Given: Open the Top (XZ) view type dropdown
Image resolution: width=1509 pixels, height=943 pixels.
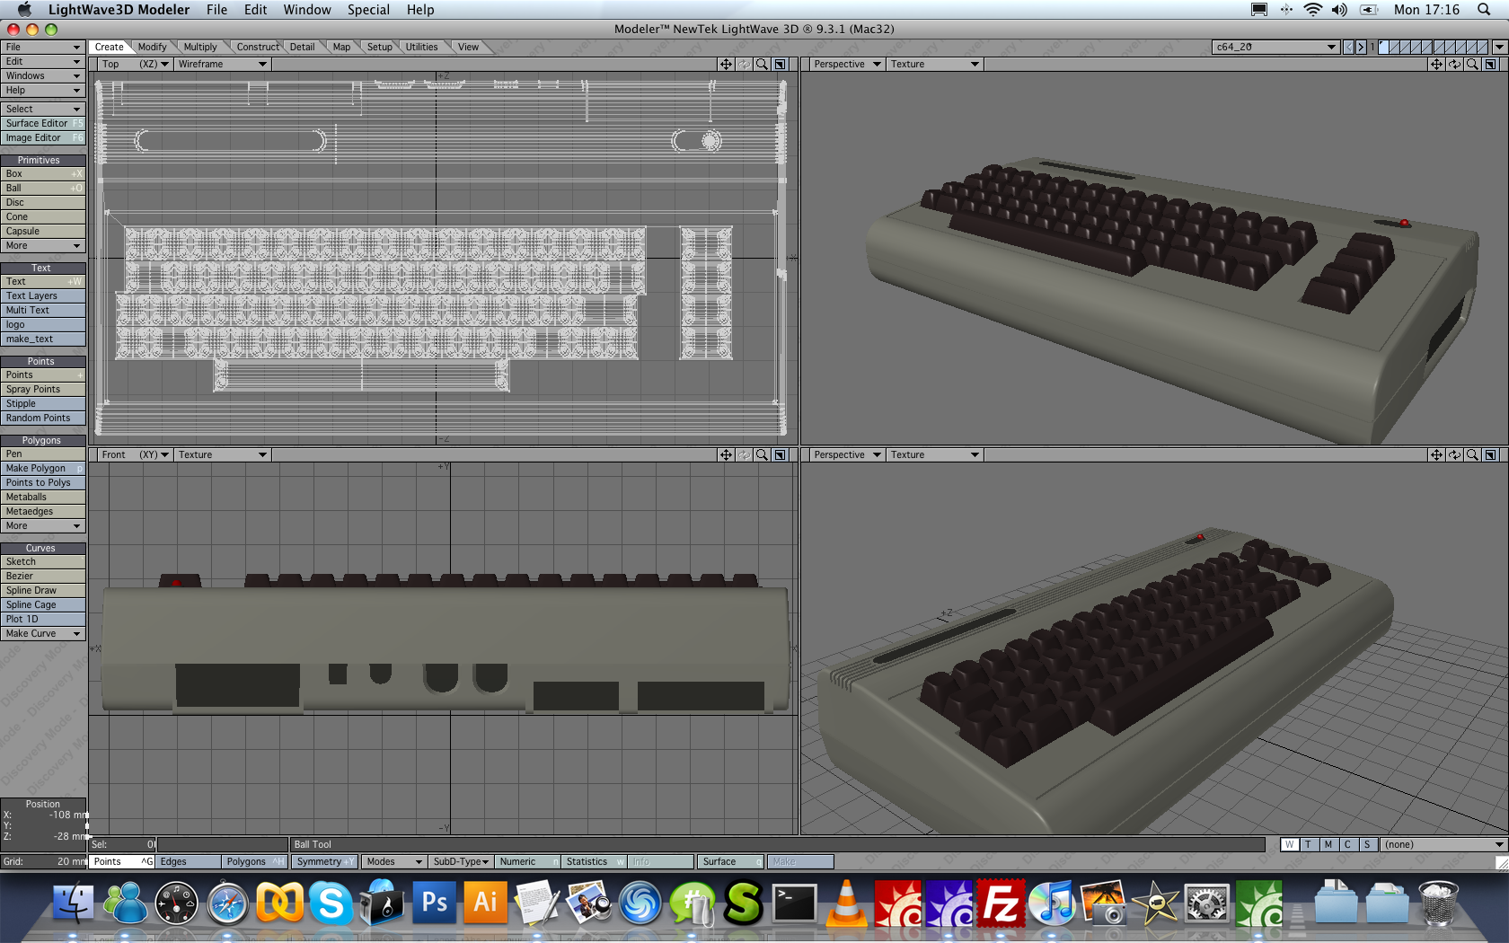Looking at the screenshot, I should tap(135, 64).
